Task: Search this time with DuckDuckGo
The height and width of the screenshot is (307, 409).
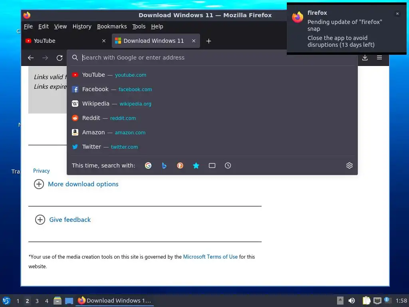Action: pyautogui.click(x=180, y=165)
